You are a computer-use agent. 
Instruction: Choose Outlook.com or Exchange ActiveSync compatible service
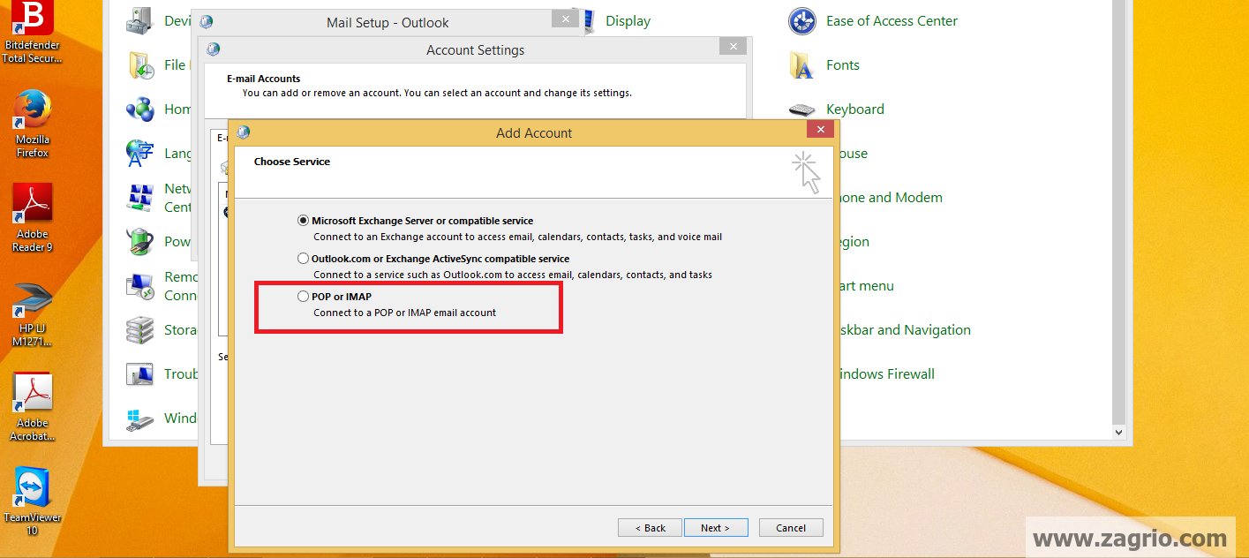tap(304, 259)
